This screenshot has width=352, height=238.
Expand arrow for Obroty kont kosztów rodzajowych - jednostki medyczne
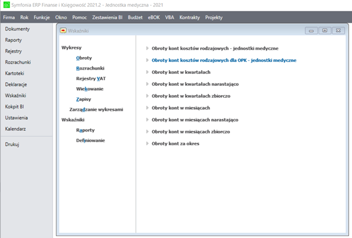coord(147,48)
